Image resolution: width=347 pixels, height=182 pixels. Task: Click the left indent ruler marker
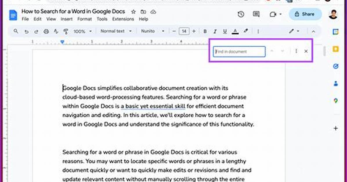pos(62,42)
